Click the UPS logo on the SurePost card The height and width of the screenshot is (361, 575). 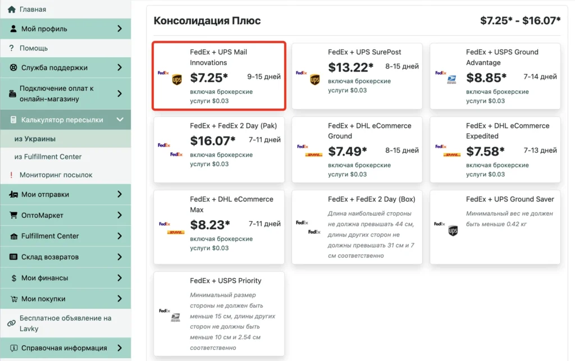(314, 80)
